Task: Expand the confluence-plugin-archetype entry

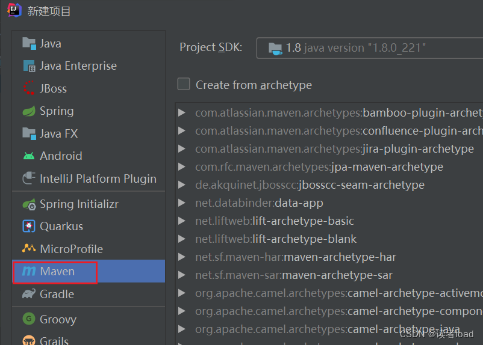Action: (x=182, y=130)
